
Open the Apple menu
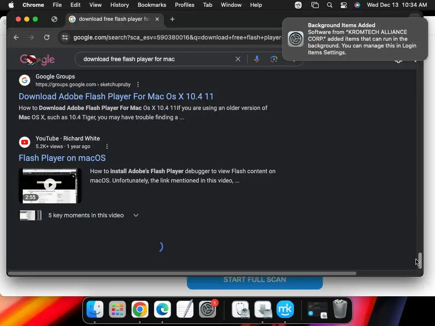click(x=11, y=5)
